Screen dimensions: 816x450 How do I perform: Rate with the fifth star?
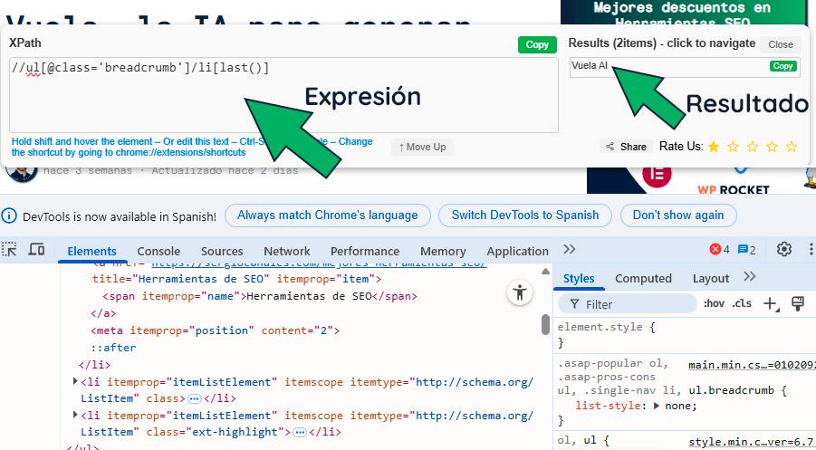pyautogui.click(x=792, y=147)
